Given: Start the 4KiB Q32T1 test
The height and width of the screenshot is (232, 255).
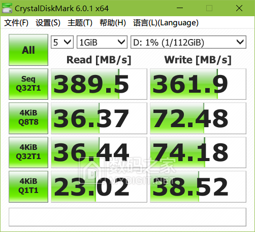Looking at the screenshot, I should click(28, 152).
